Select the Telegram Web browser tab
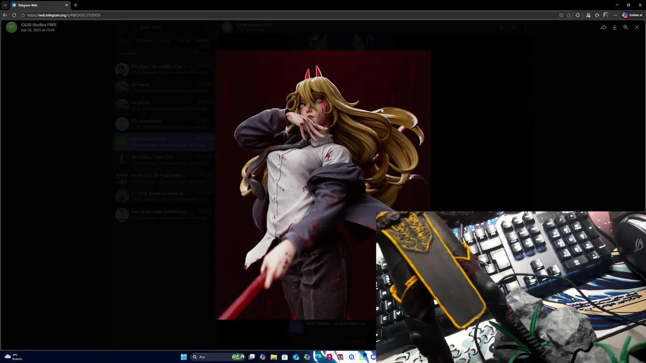This screenshot has width=646, height=363. [x=40, y=5]
